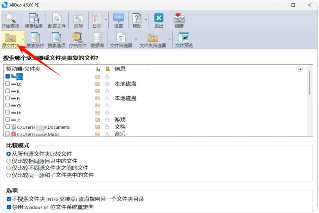Click the plus button in list header
319x213 pixels.
(300, 69)
